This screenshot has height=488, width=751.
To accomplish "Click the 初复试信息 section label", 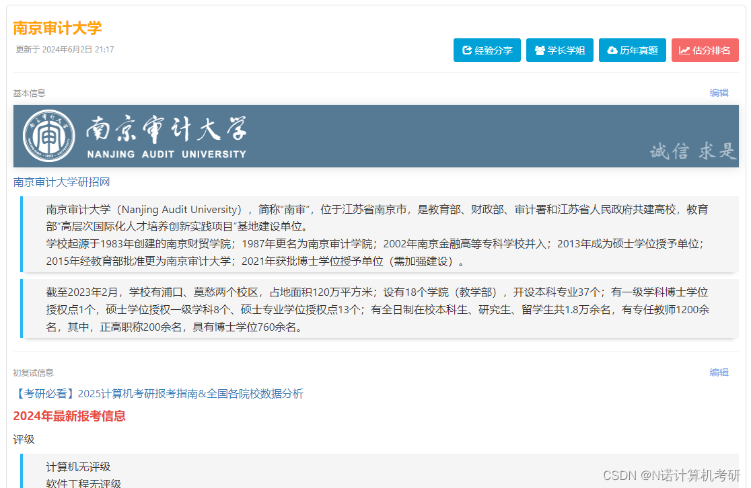I will click(33, 372).
